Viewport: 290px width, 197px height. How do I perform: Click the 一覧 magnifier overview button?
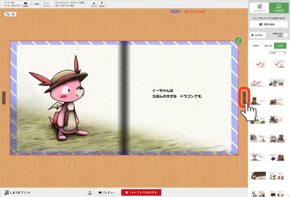pos(10,14)
